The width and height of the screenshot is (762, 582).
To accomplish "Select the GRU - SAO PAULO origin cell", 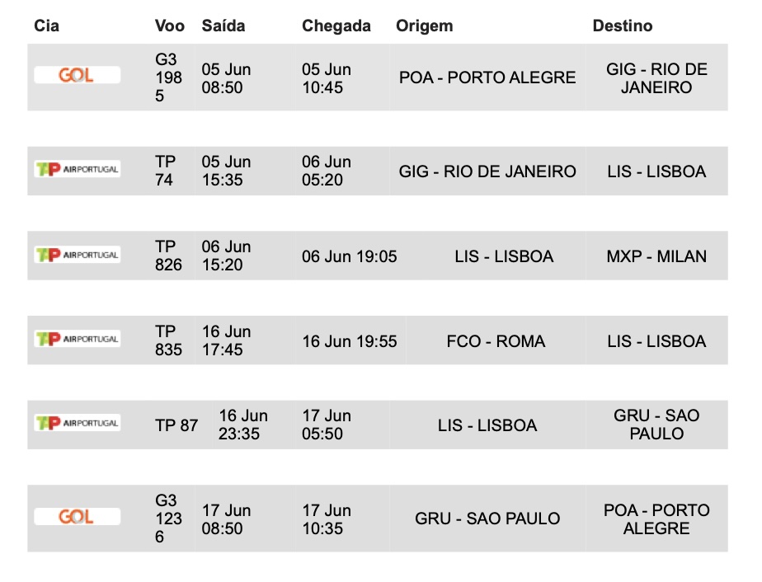I will (487, 519).
